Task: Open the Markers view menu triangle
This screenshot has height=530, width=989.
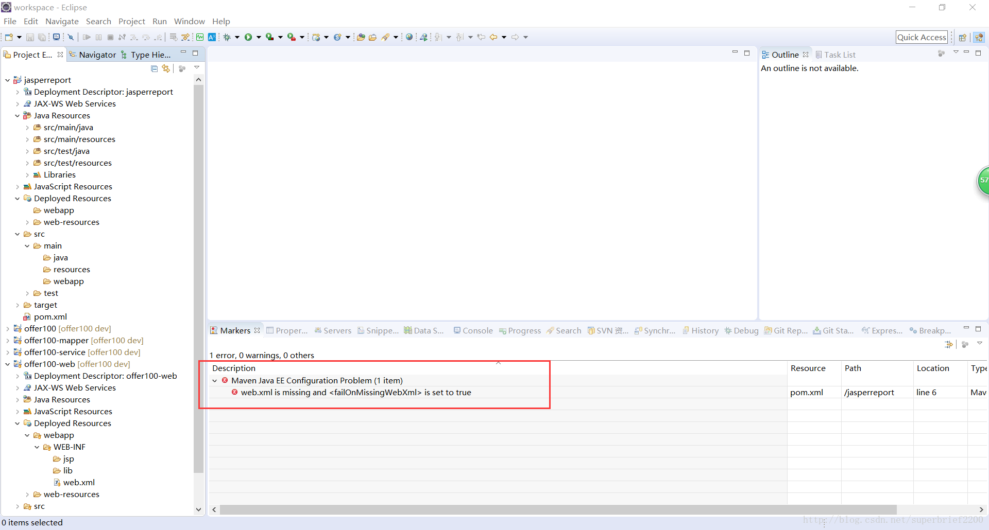Action: click(980, 343)
